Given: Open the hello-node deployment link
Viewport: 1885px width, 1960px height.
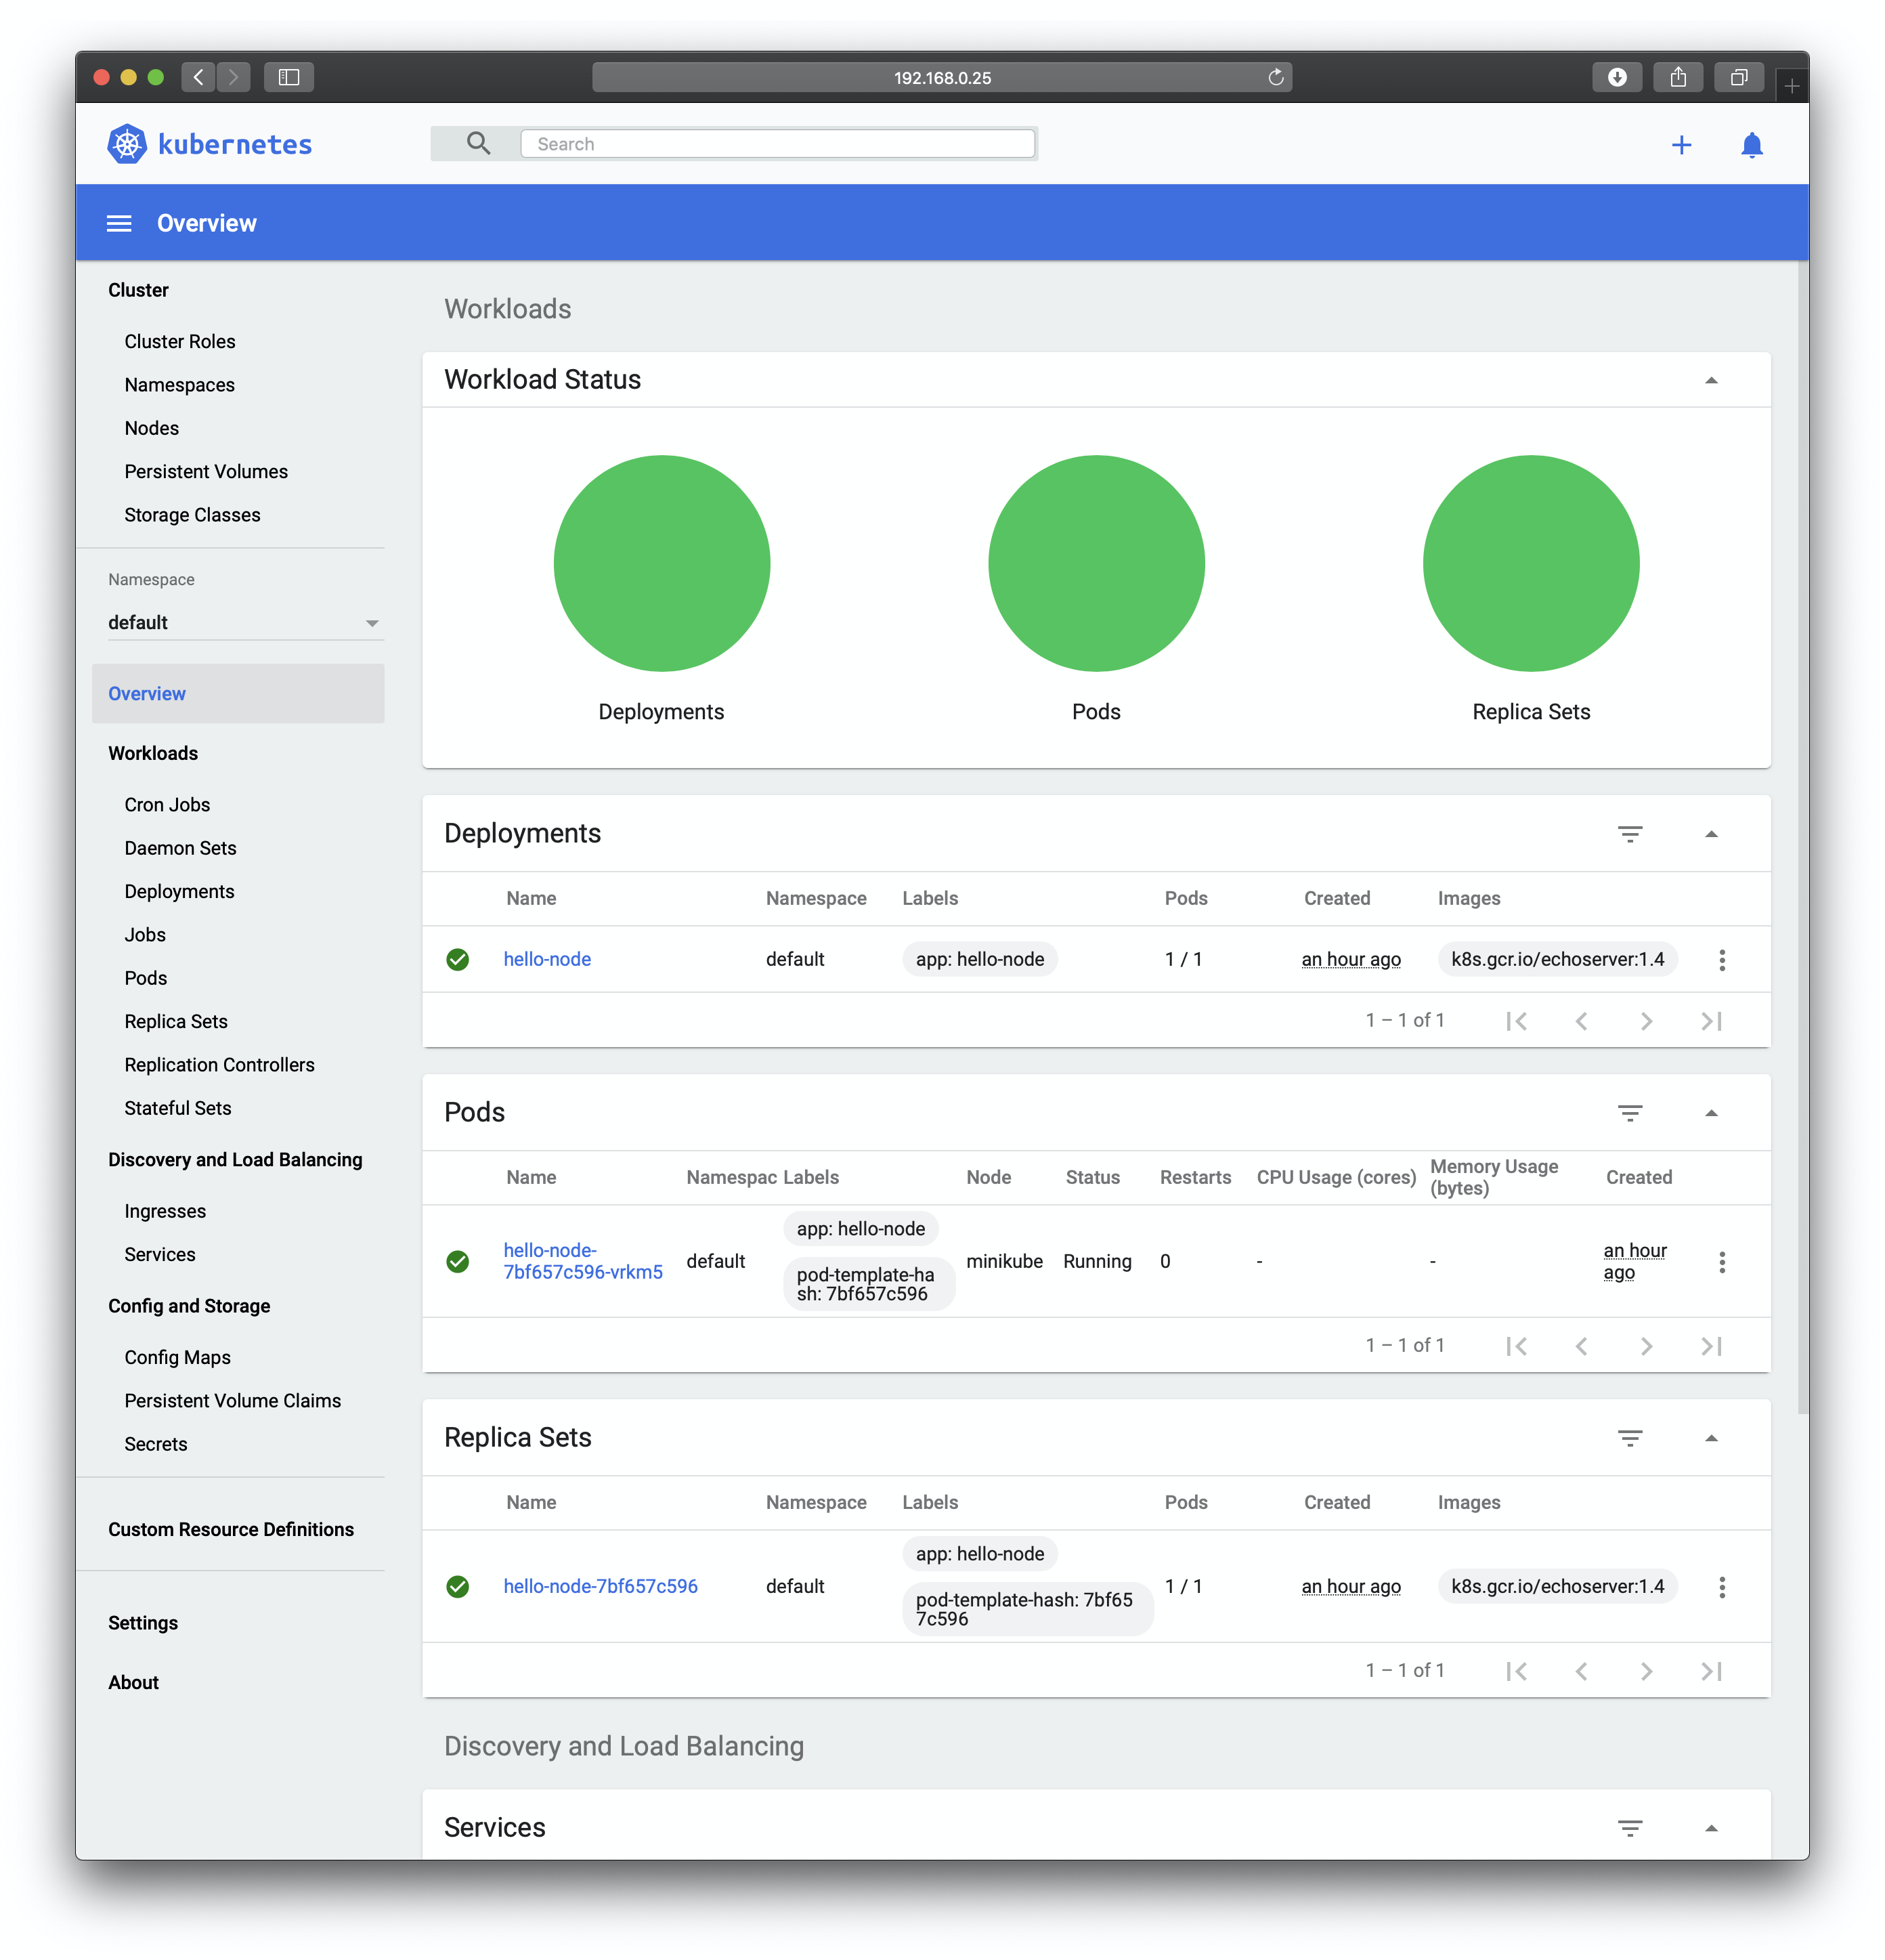Looking at the screenshot, I should (x=546, y=959).
